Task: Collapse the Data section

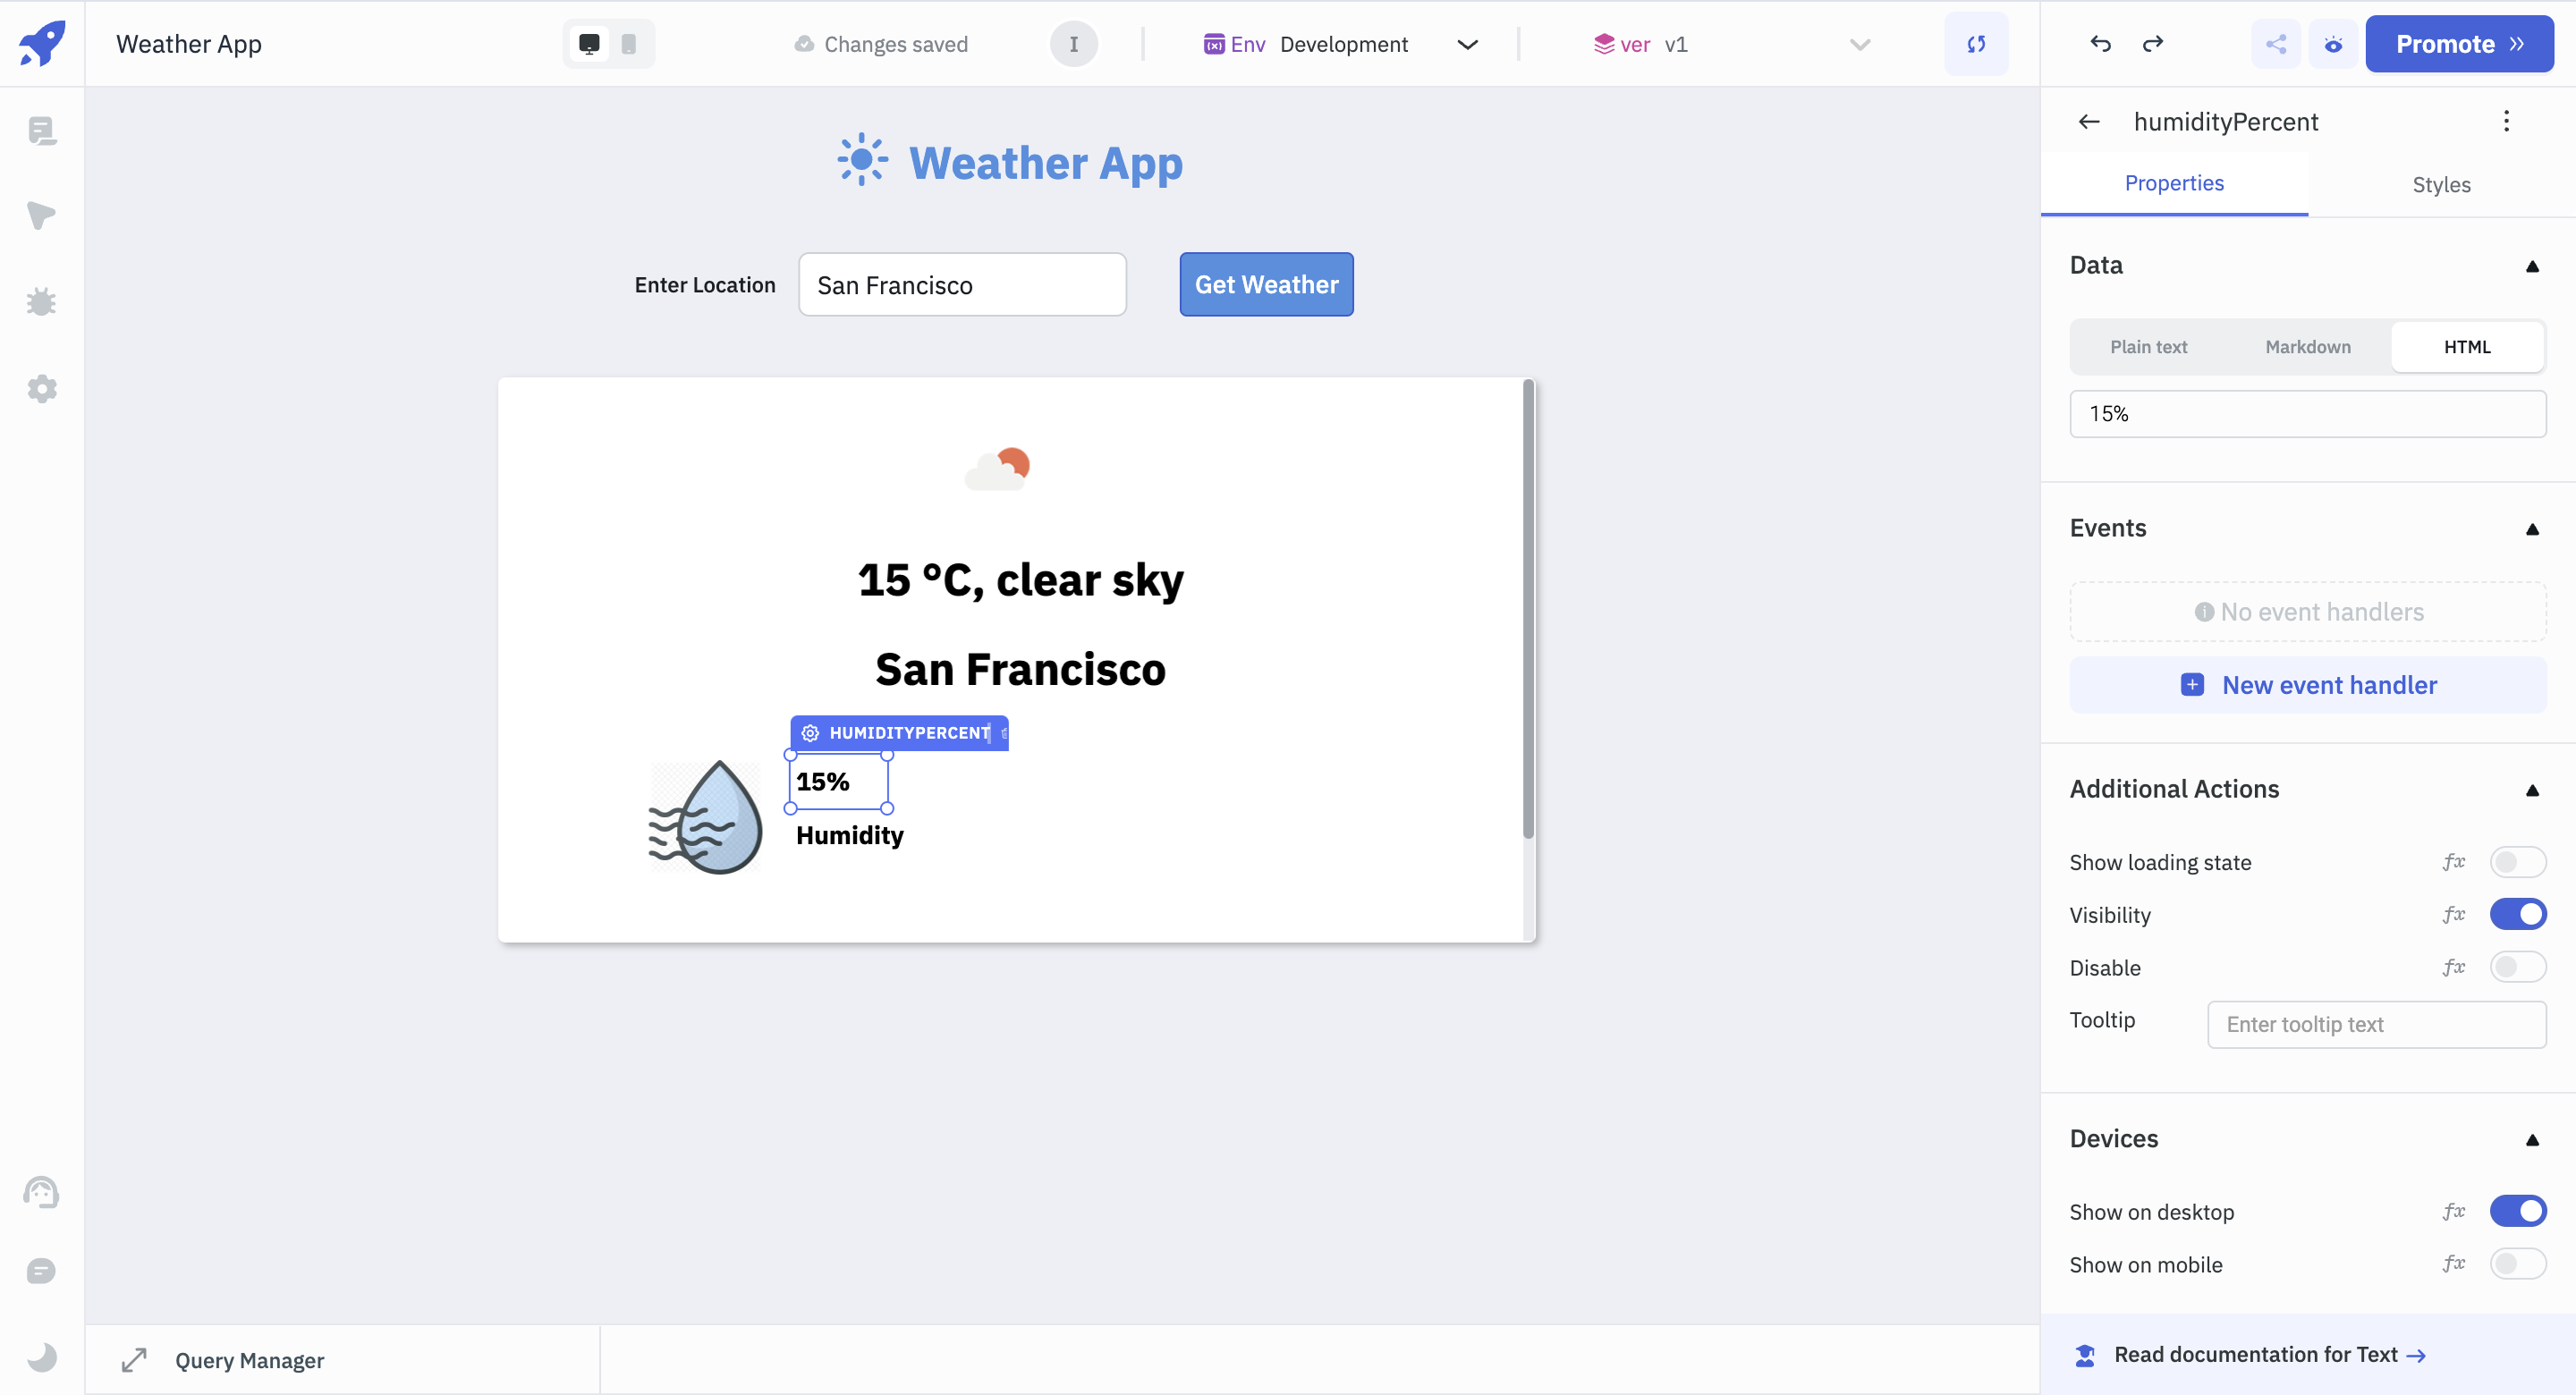Action: click(x=2533, y=265)
